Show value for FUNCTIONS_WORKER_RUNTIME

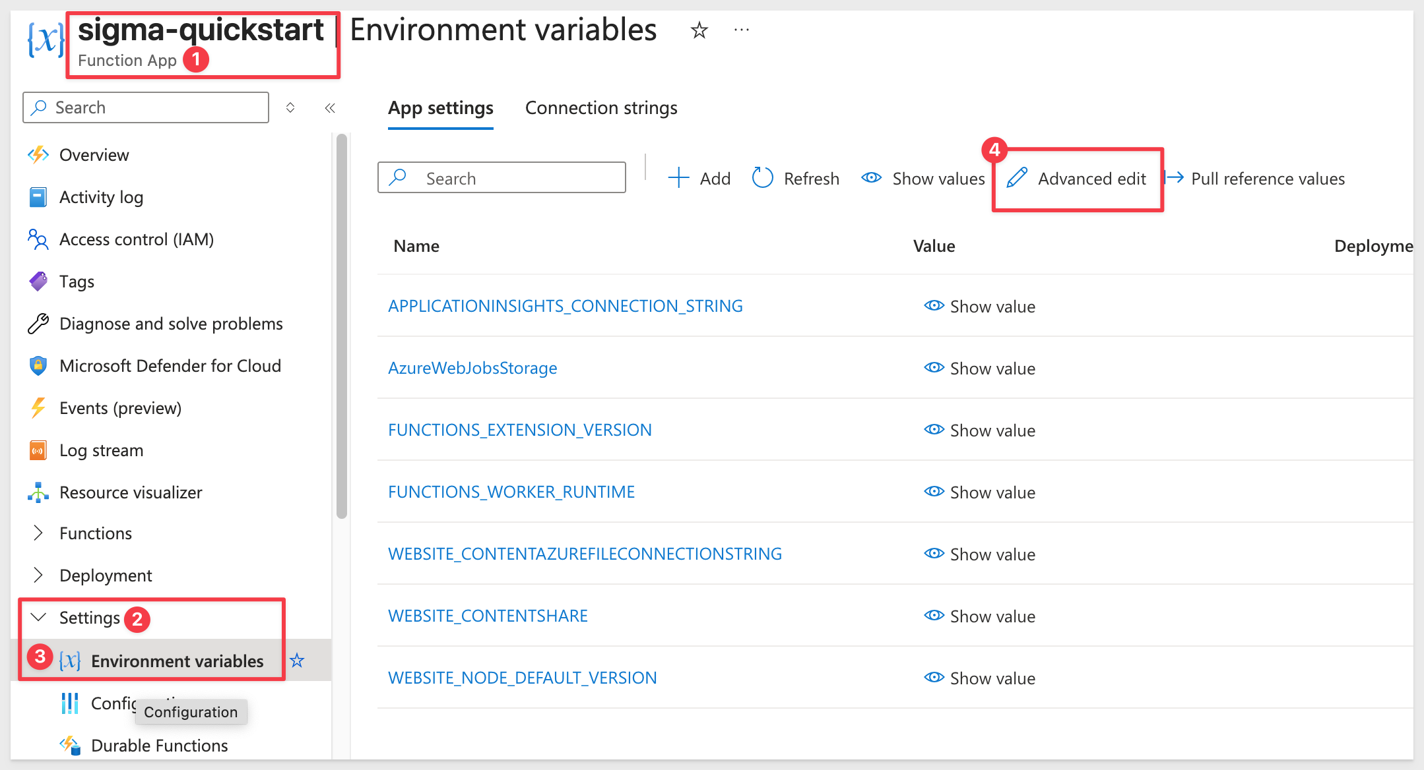(x=979, y=492)
